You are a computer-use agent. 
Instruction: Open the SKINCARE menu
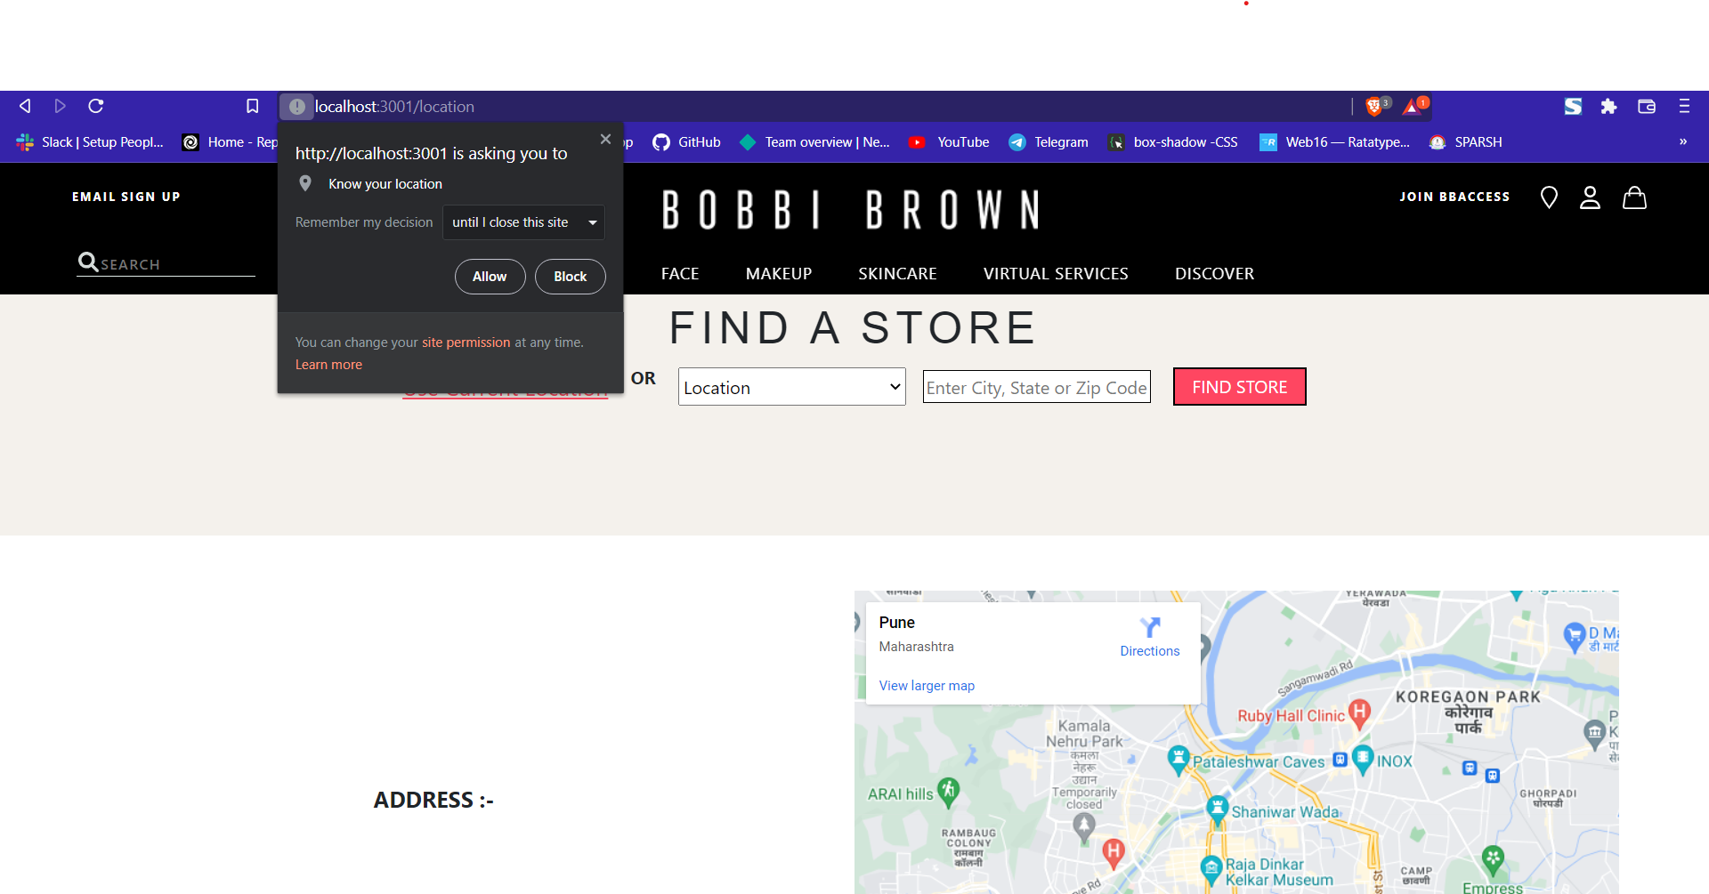(x=897, y=274)
